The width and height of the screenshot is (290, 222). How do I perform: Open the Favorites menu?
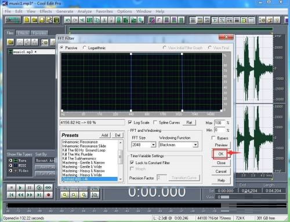(x=104, y=12)
